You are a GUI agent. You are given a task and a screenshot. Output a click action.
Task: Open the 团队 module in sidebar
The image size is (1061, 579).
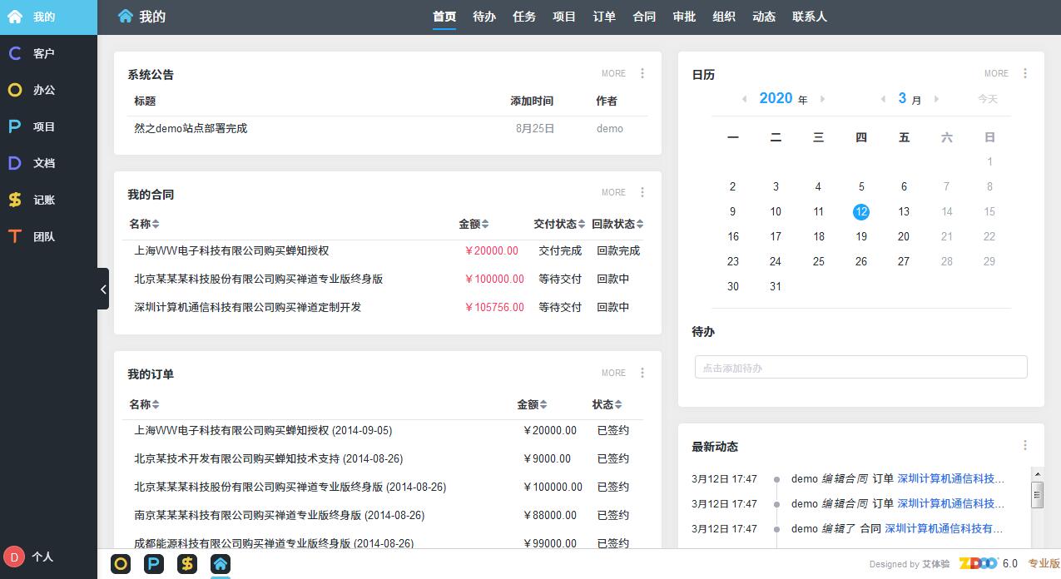pos(43,236)
